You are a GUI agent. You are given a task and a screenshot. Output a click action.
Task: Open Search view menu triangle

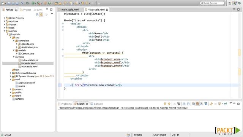click(230, 103)
